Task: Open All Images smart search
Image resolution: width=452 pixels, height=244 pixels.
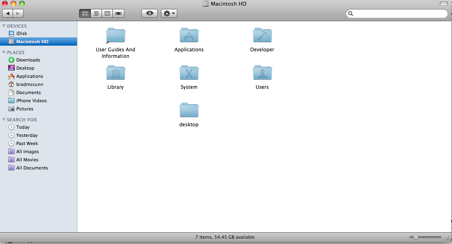Action: coord(39,152)
